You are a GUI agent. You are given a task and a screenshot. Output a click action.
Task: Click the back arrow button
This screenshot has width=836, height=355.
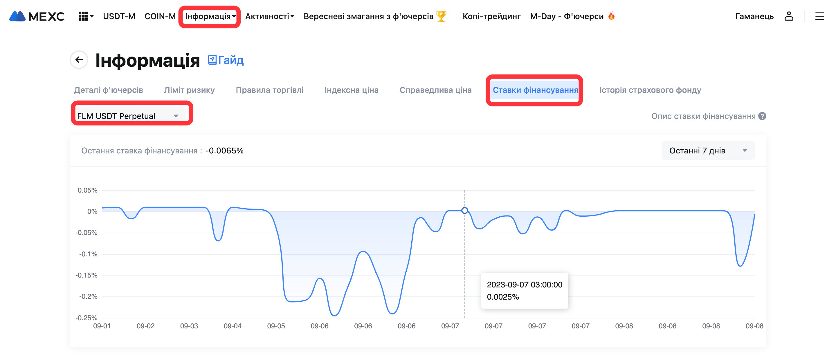tap(79, 60)
